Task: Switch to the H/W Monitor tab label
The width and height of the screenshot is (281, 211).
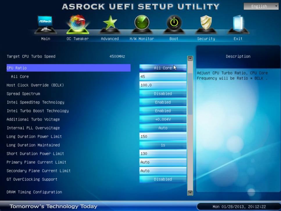Action: pyautogui.click(x=142, y=39)
